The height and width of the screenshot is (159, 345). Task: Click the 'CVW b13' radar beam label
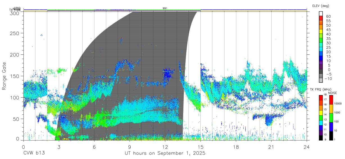34,153
